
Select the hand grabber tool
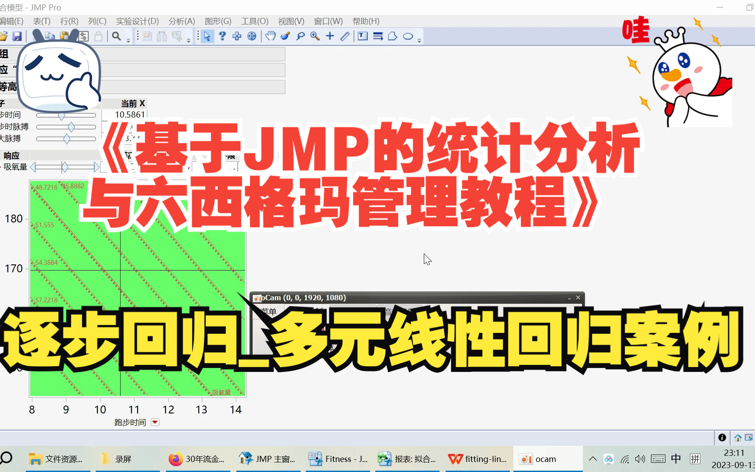270,36
